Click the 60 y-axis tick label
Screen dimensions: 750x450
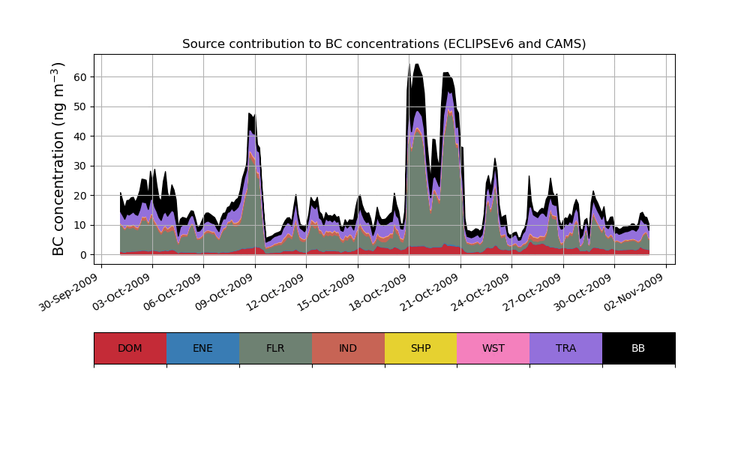coord(81,77)
